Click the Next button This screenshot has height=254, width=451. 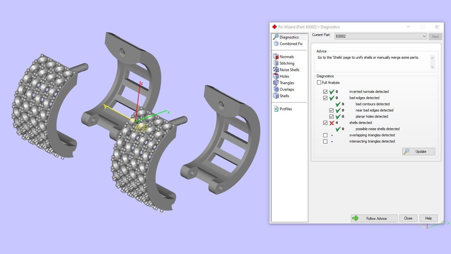pyautogui.click(x=435, y=36)
